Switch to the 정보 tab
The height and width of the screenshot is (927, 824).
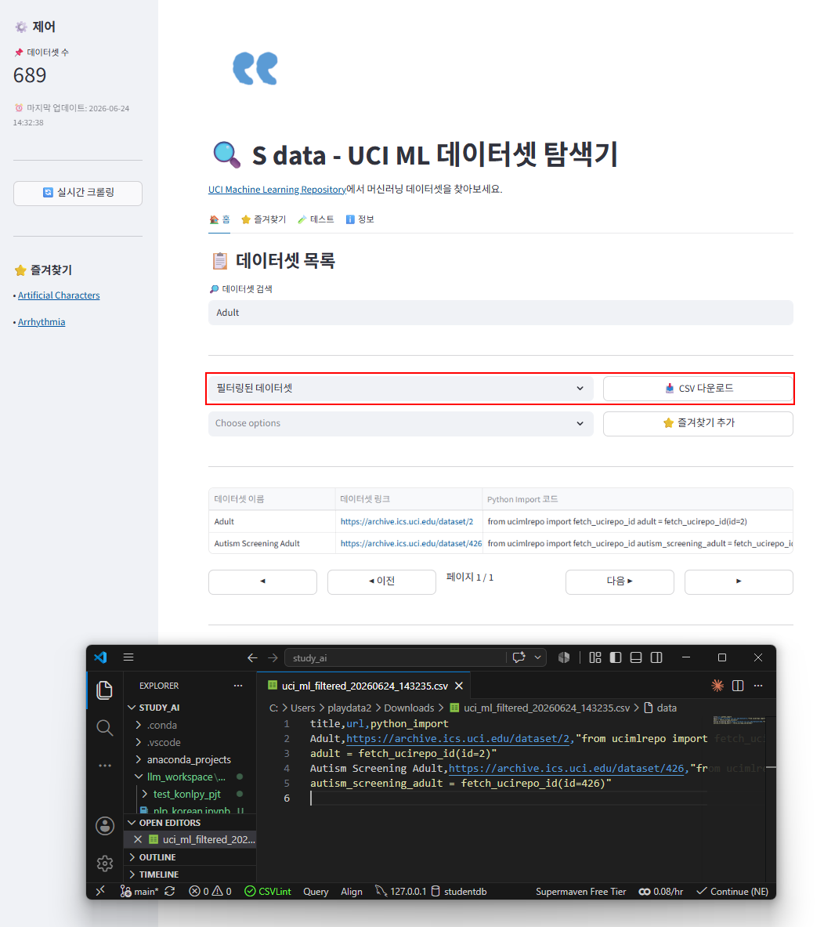pos(360,219)
